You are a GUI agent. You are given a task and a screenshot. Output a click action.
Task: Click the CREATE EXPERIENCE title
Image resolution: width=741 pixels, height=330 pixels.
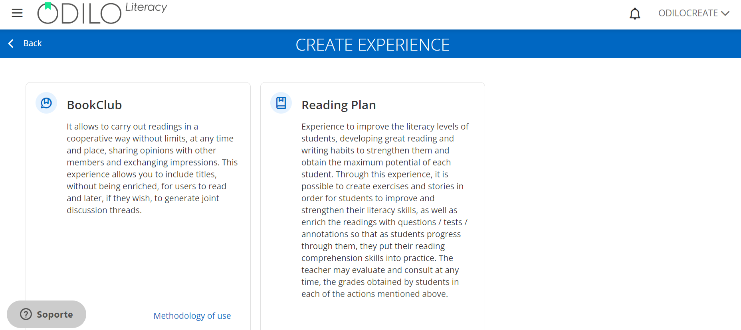tap(372, 45)
